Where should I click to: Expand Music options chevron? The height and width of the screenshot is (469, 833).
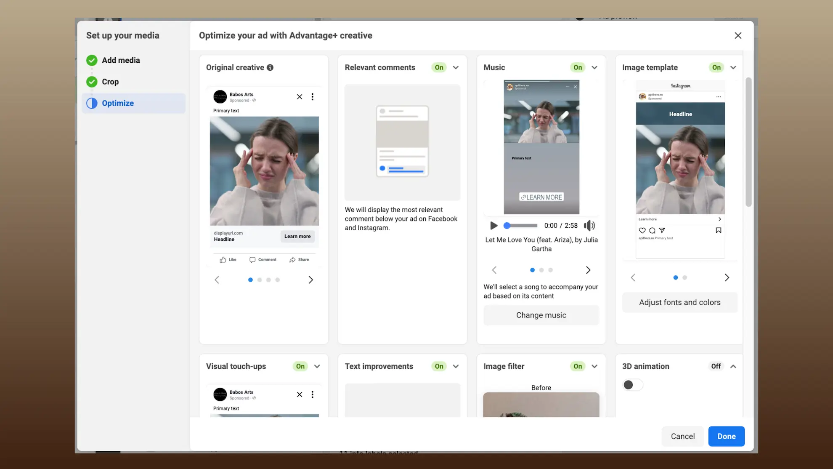[x=594, y=67]
